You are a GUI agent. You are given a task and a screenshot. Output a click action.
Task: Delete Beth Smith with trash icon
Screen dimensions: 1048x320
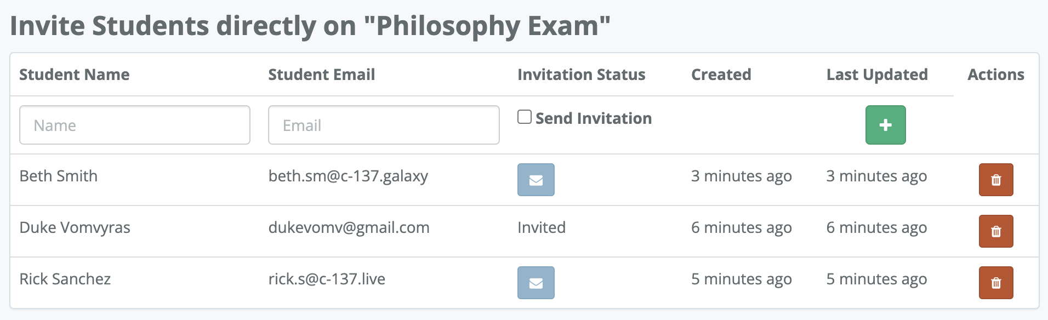[x=996, y=180]
